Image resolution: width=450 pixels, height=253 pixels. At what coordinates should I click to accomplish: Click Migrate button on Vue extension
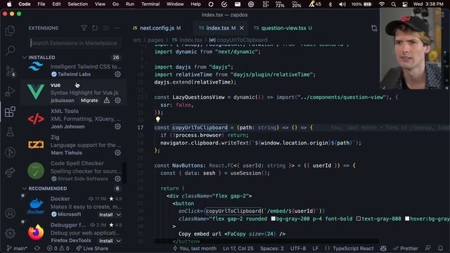pyautogui.click(x=89, y=100)
